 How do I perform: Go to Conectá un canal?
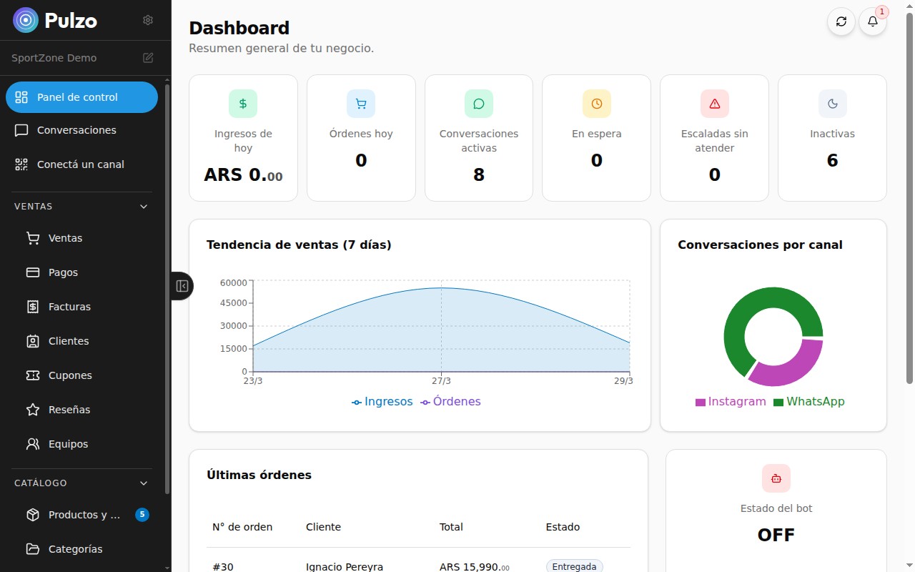pyautogui.click(x=80, y=164)
